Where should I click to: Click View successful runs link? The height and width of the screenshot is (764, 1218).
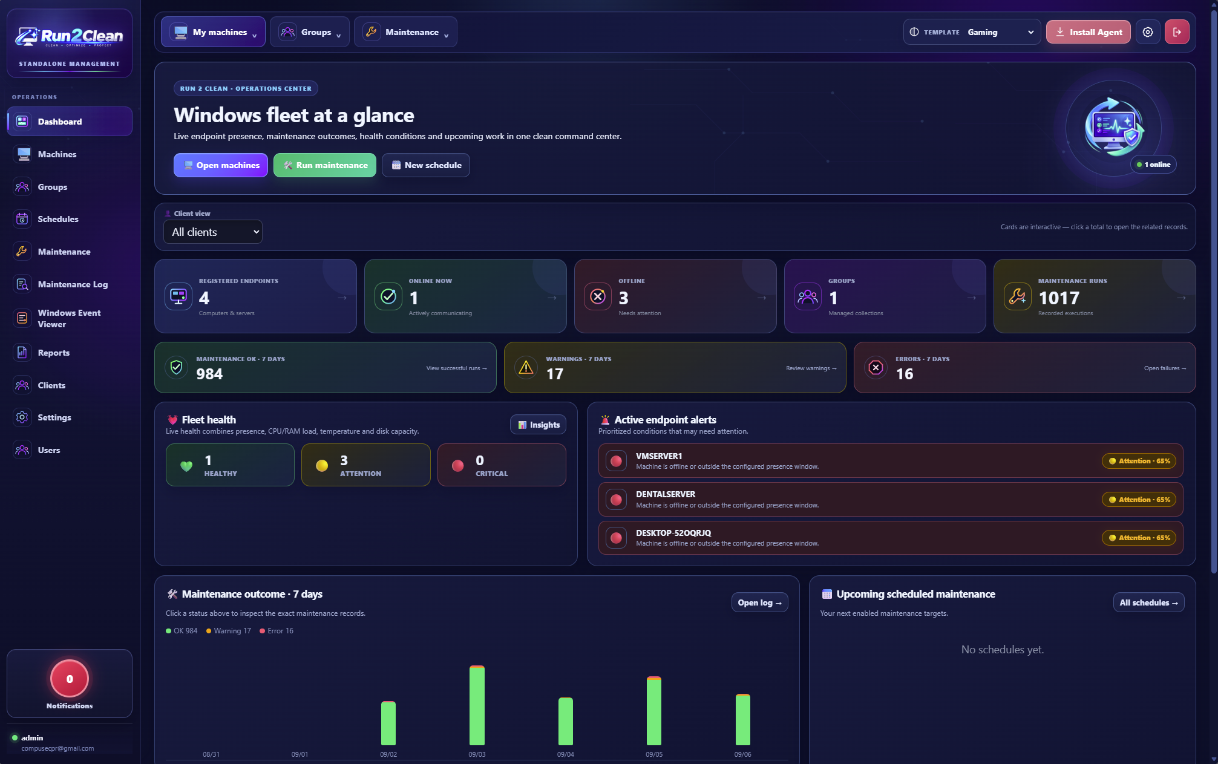(456, 368)
